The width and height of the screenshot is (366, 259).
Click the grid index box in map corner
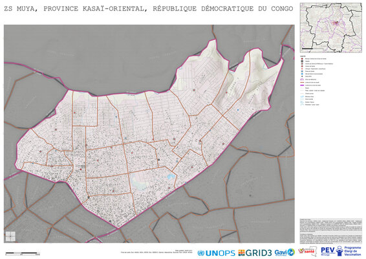pos(10,236)
